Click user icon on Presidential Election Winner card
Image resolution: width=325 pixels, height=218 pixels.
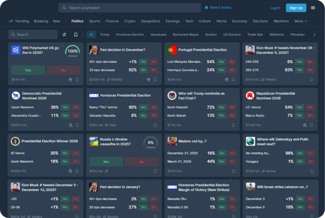pos(70,171)
